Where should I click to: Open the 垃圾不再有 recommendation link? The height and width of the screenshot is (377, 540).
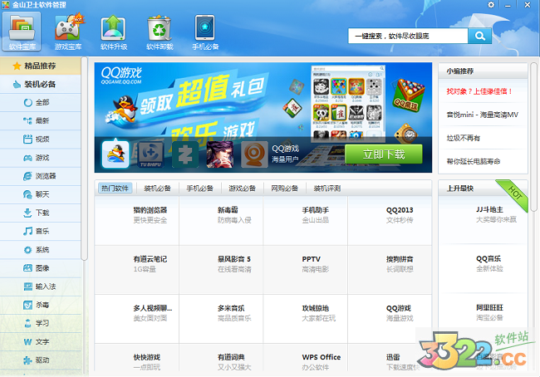point(464,138)
